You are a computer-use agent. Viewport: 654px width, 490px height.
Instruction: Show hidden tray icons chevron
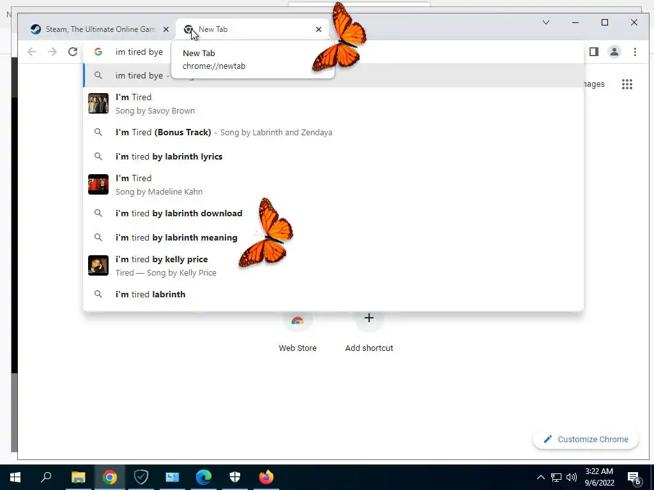540,477
